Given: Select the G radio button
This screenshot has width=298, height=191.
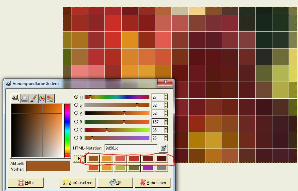Looking at the screenshot, I should point(76,130).
